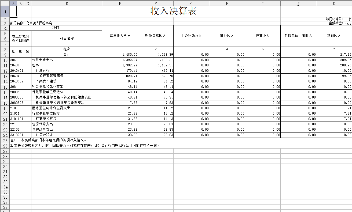Viewport: 352px width, 212px height.
Task: Click the cell 部门名称: 乌审旗人民检察院
Action: click(31, 23)
